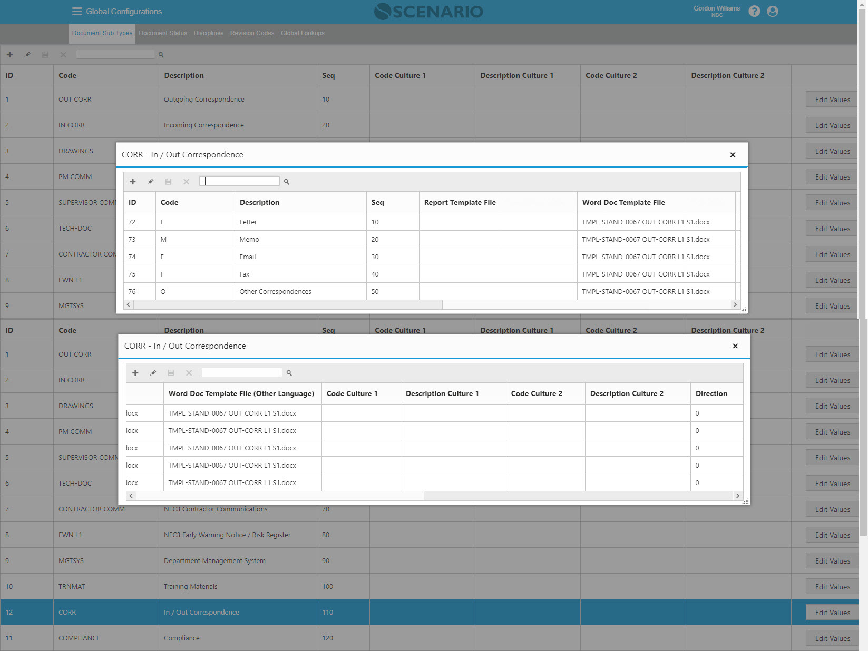Open the Gordon Williams user account icon
Screen dimensions: 868x651
(x=773, y=12)
